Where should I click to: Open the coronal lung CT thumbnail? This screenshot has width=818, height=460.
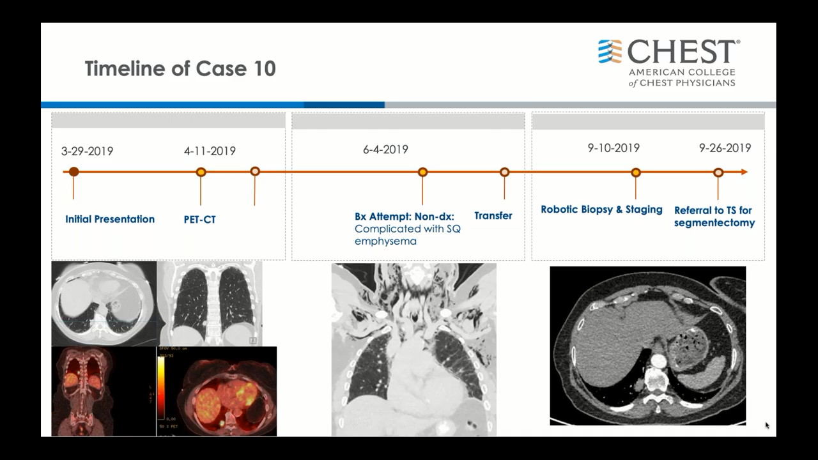tap(210, 303)
